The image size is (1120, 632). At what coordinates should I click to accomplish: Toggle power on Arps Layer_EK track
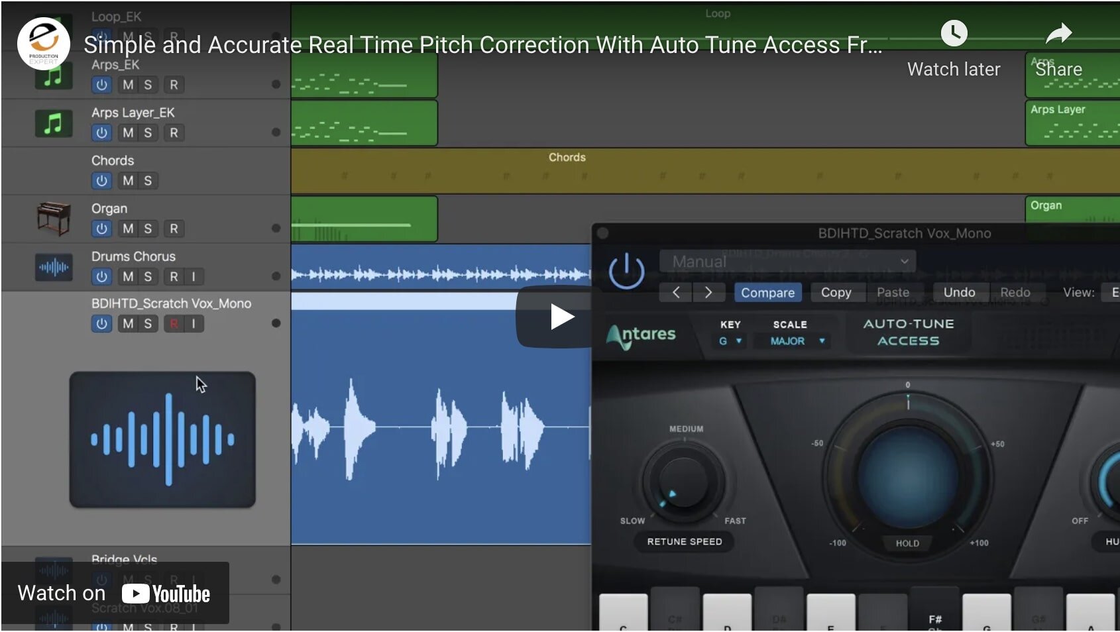coord(101,132)
